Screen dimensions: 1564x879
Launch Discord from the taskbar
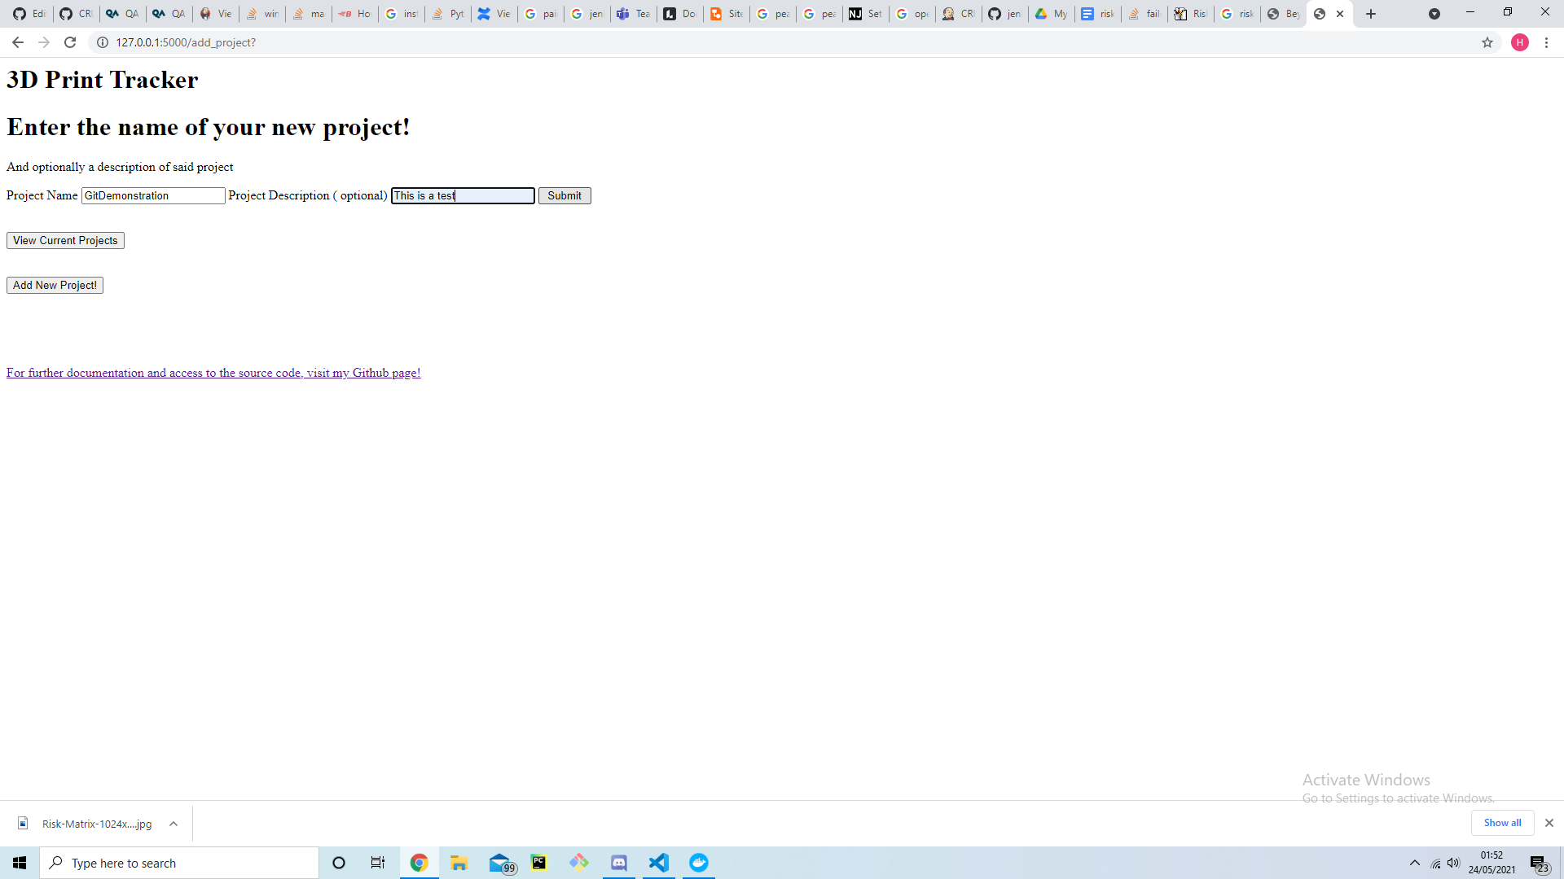point(619,863)
